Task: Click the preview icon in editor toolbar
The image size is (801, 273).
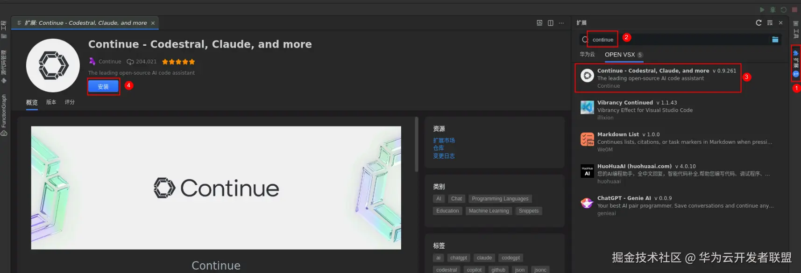Action: [x=539, y=23]
